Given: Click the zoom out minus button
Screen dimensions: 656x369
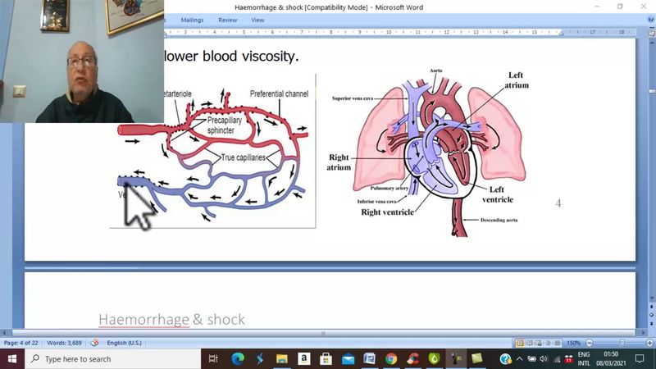Looking at the screenshot, I should (590, 343).
